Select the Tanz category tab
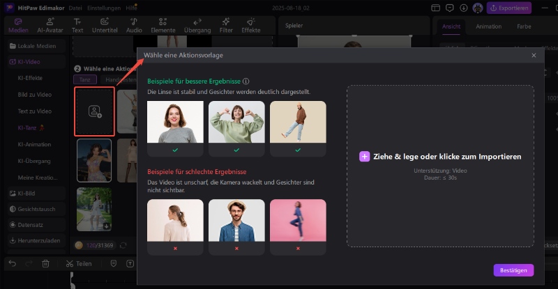Viewport: 558px width, 289px height. [x=85, y=79]
